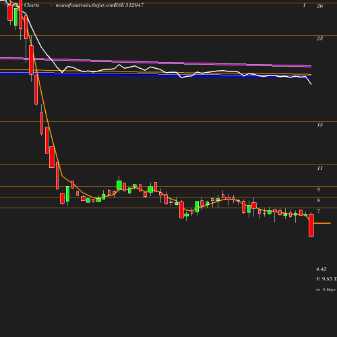Click the munafasutrain.tbrjar.com site text
Screen dimensions: 337x337
pyautogui.click(x=85, y=5)
